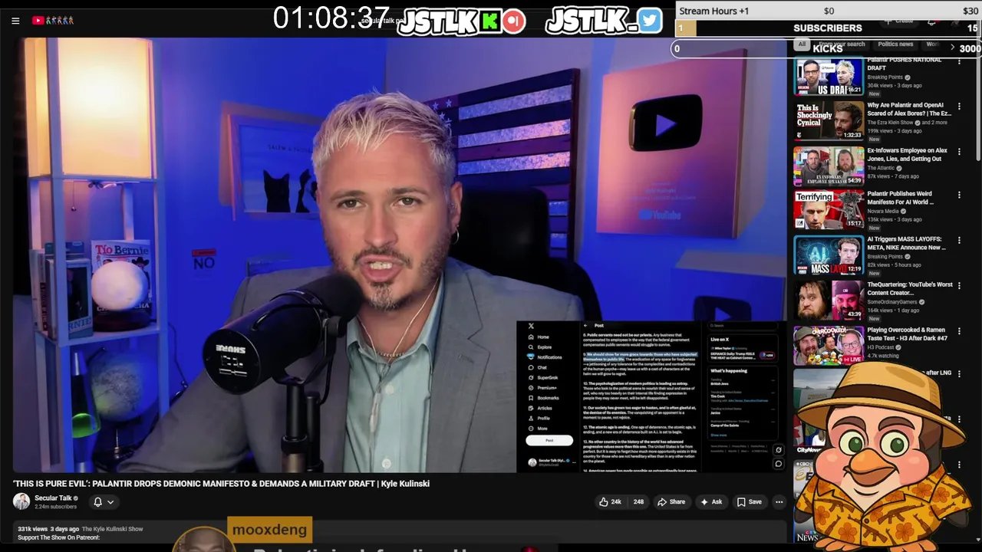Open the messages floating icon in X
Image resolution: width=982 pixels, height=552 pixels.
[779, 464]
